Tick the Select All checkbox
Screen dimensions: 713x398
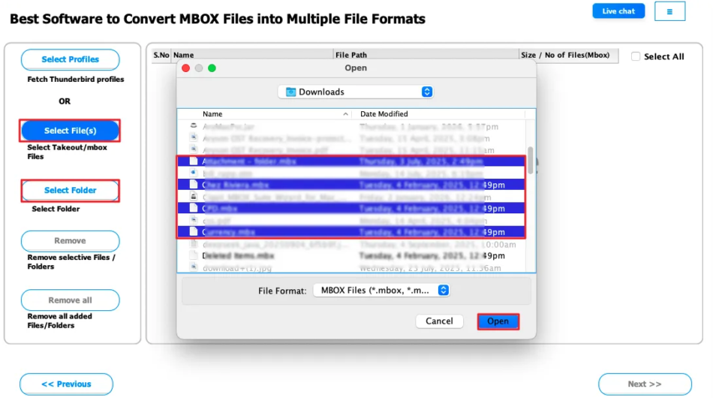[x=636, y=56]
